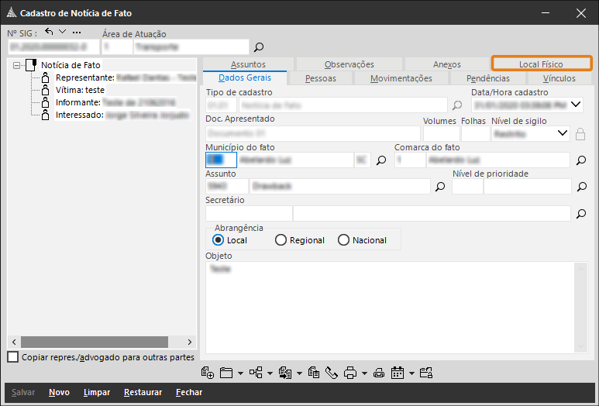Search Nível de prioridade with magnifier
The image size is (599, 406).
582,187
